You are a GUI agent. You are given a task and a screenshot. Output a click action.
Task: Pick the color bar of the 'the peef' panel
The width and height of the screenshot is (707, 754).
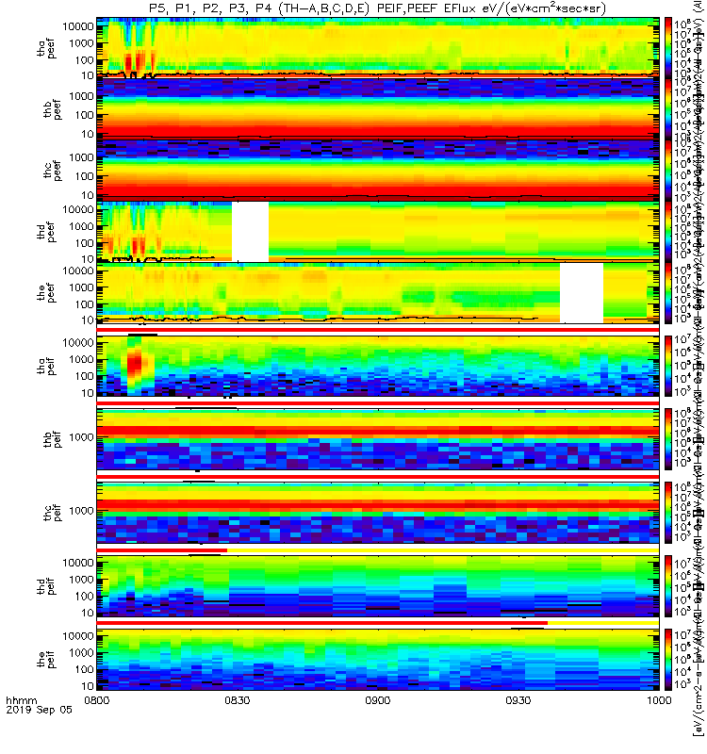[668, 293]
